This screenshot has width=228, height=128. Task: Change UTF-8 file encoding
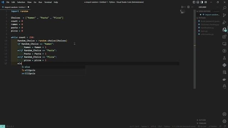tap(153, 127)
